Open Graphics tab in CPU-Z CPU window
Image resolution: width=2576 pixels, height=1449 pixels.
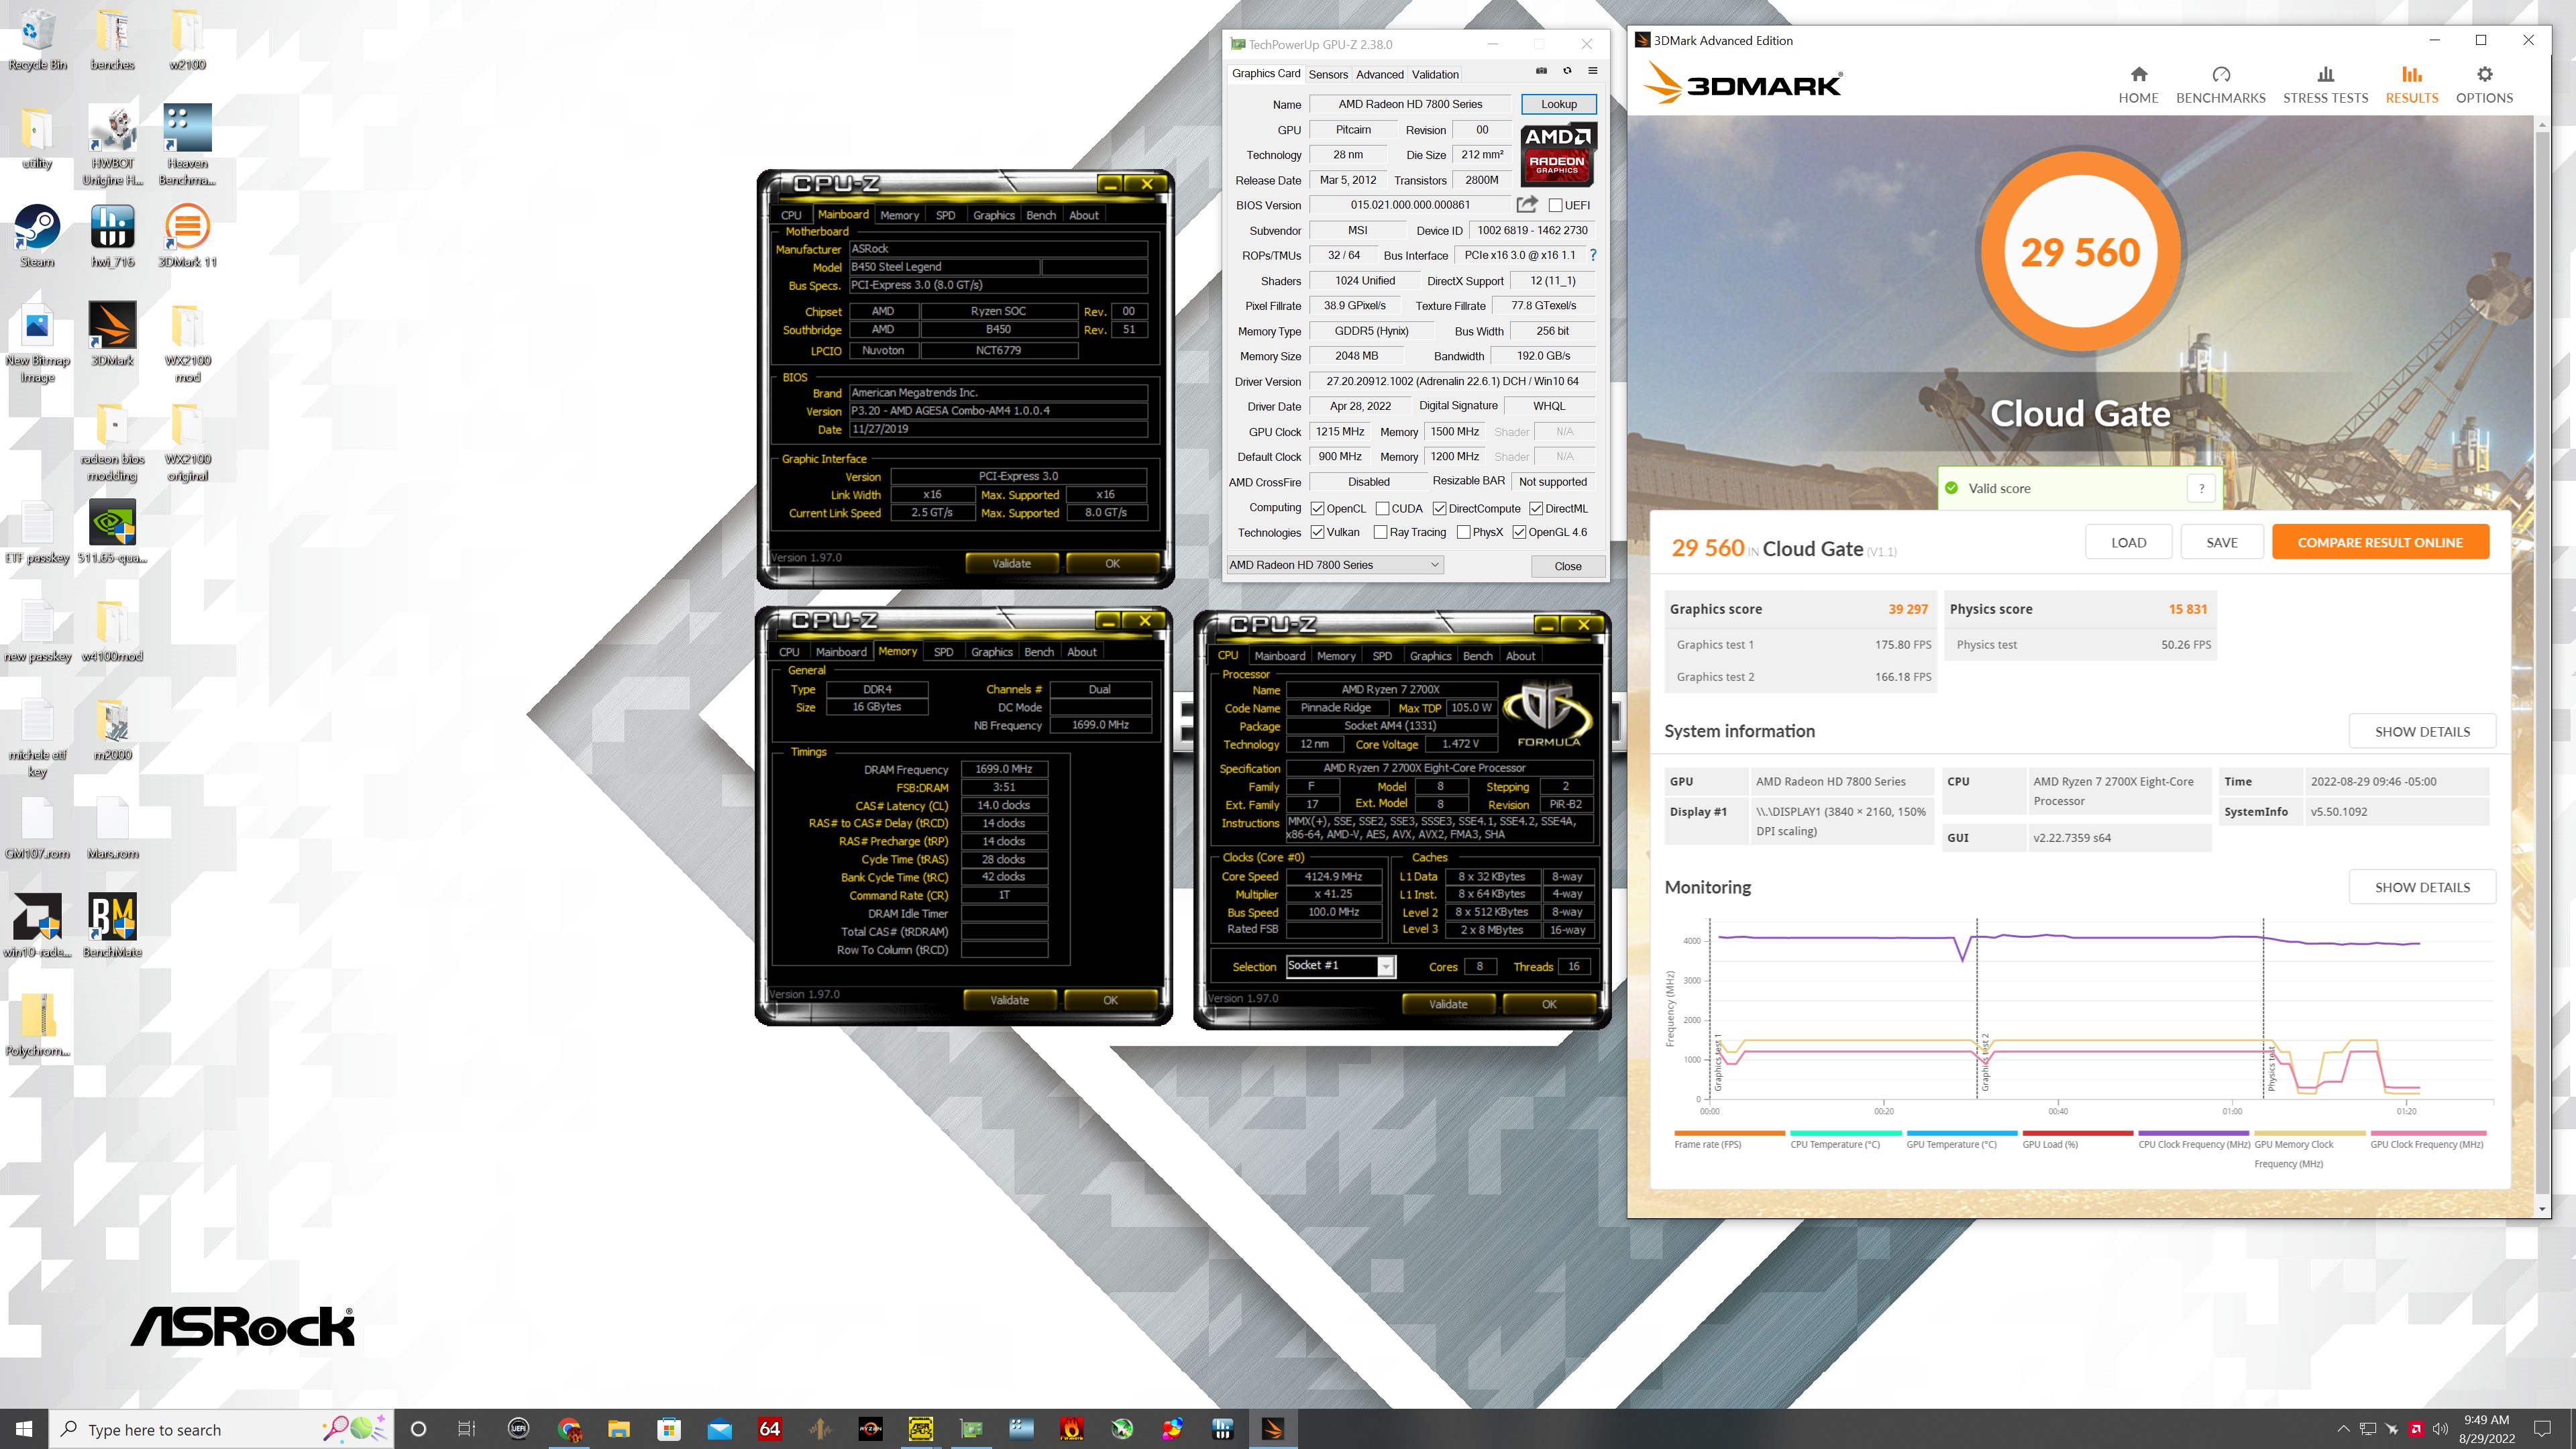tap(1430, 656)
